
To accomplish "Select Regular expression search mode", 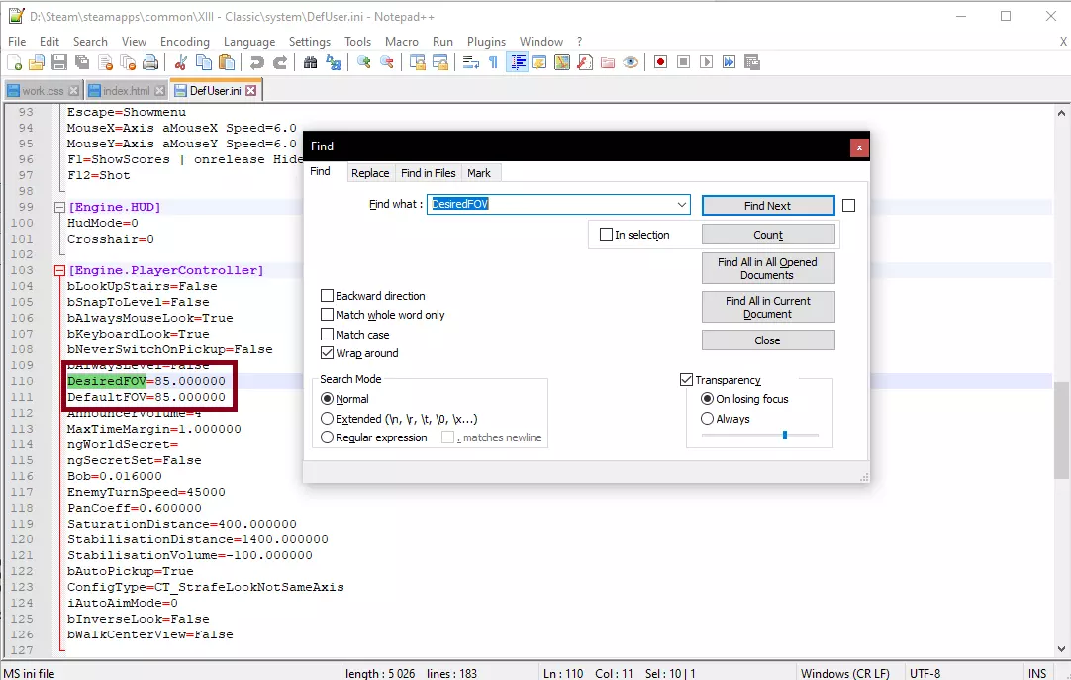I will coord(328,437).
